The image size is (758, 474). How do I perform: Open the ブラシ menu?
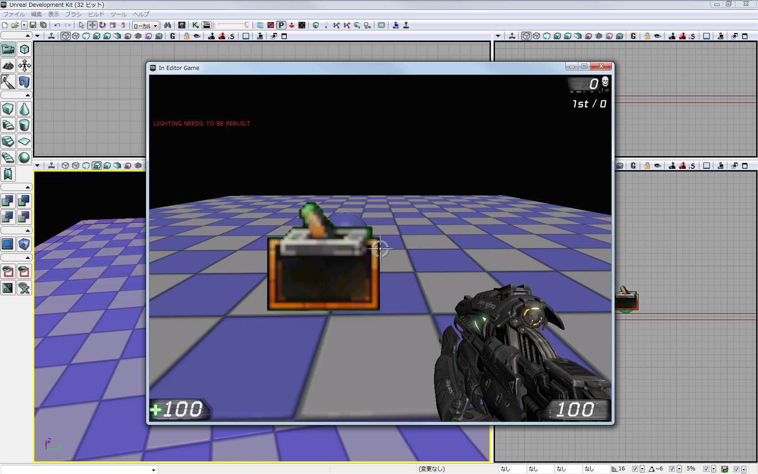pyautogui.click(x=74, y=14)
